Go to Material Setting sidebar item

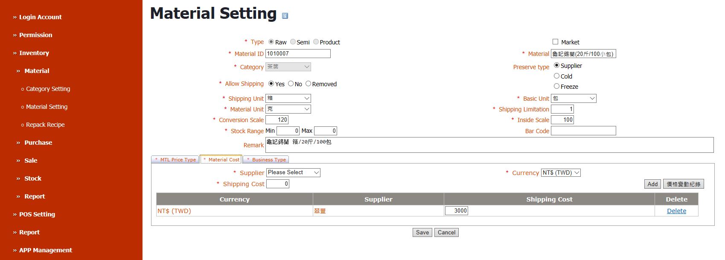tap(47, 107)
